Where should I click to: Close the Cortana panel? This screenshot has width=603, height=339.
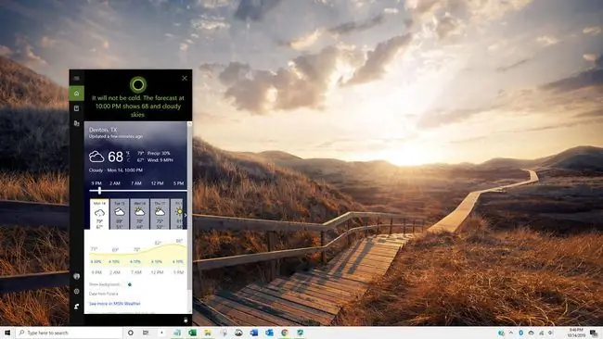pos(185,79)
